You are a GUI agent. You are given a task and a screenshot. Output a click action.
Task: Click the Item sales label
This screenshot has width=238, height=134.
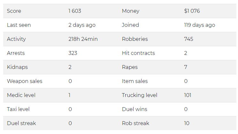[x=135, y=81]
